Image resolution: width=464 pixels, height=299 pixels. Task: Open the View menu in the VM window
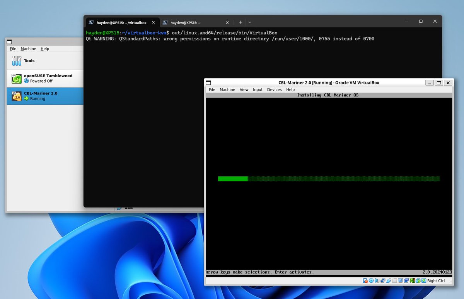(x=244, y=90)
